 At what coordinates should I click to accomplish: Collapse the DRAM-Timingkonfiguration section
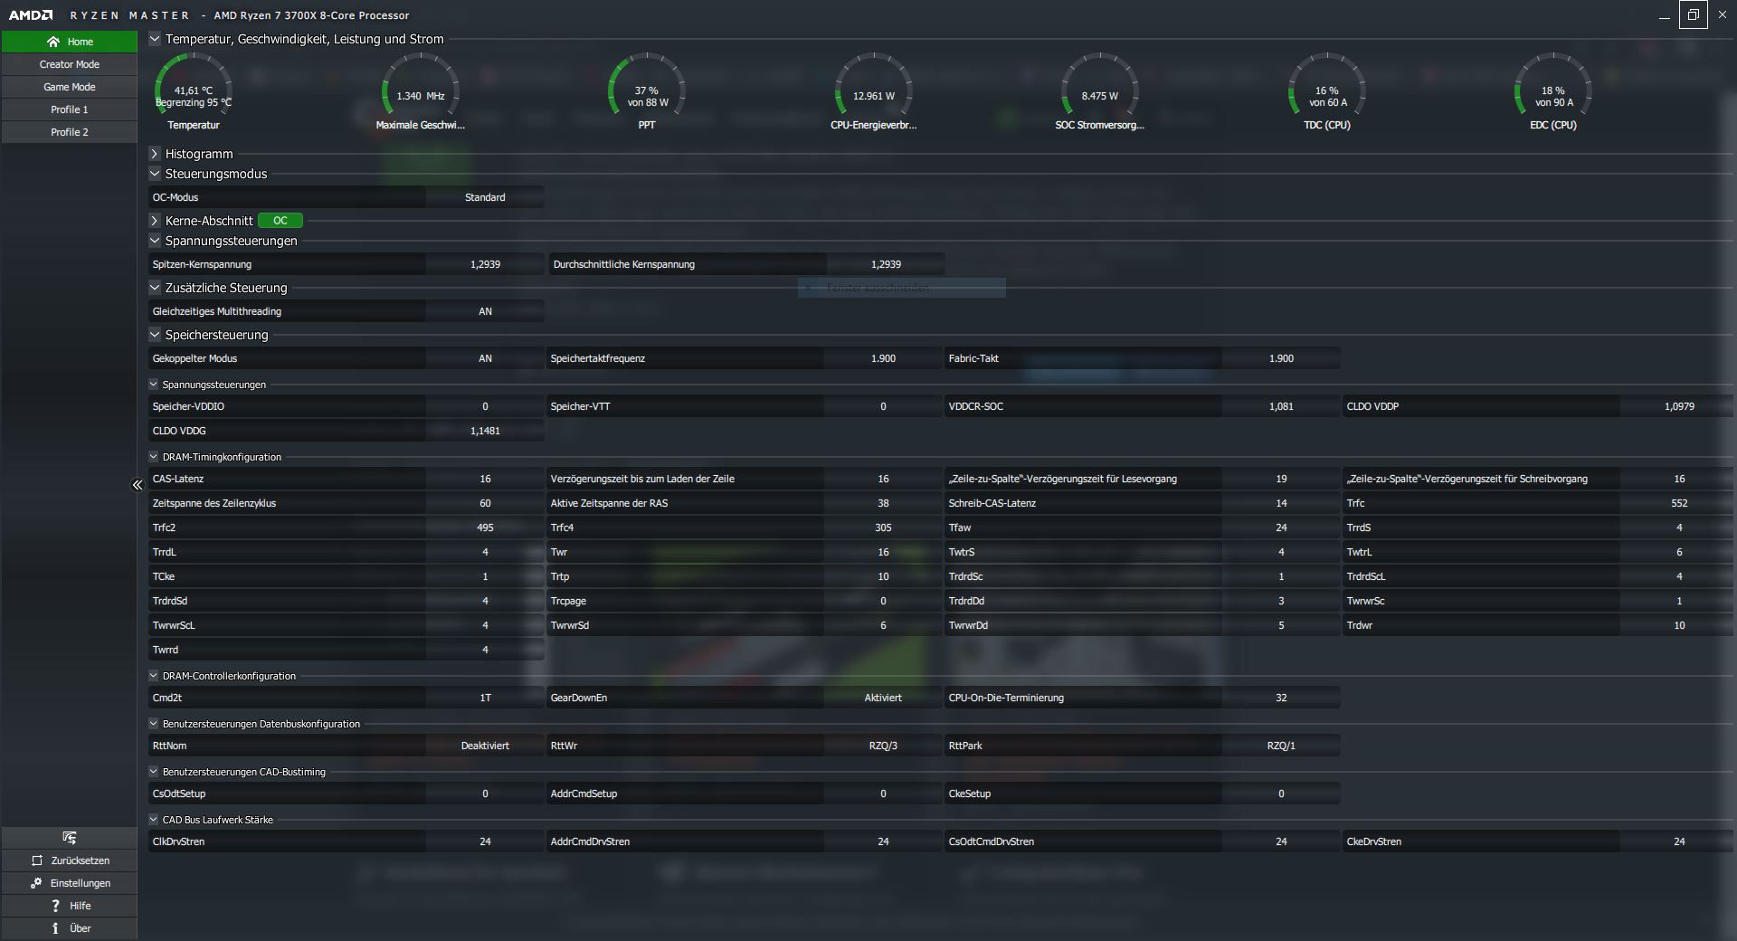[x=154, y=457]
